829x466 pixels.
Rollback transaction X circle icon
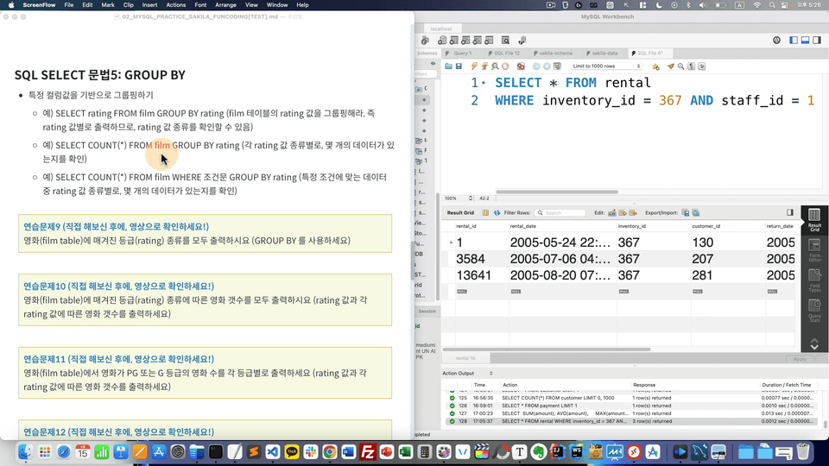pyautogui.click(x=547, y=66)
